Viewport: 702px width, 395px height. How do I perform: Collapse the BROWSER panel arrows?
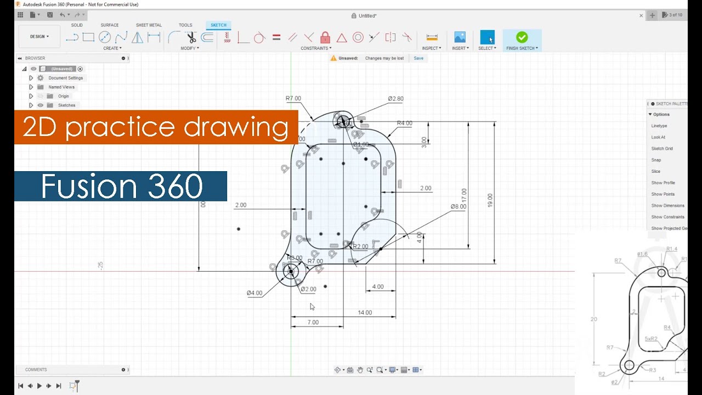click(x=20, y=58)
